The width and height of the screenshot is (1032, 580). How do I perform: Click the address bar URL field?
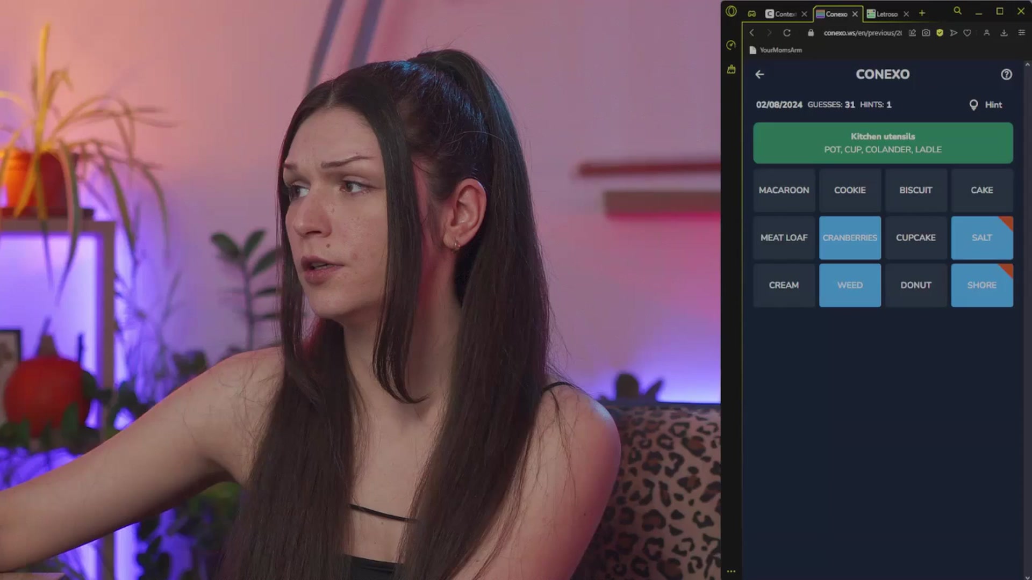pos(863,33)
